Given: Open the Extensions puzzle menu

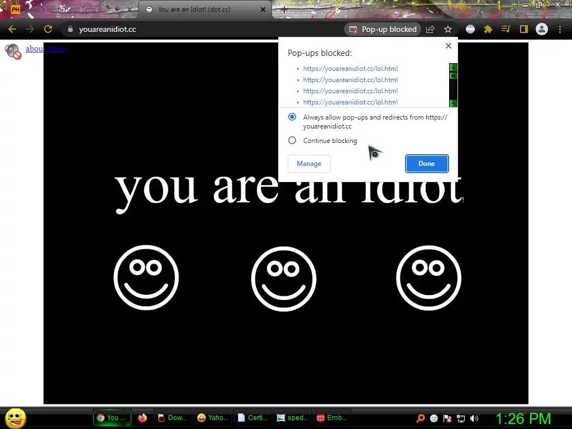Looking at the screenshot, I should (x=488, y=29).
